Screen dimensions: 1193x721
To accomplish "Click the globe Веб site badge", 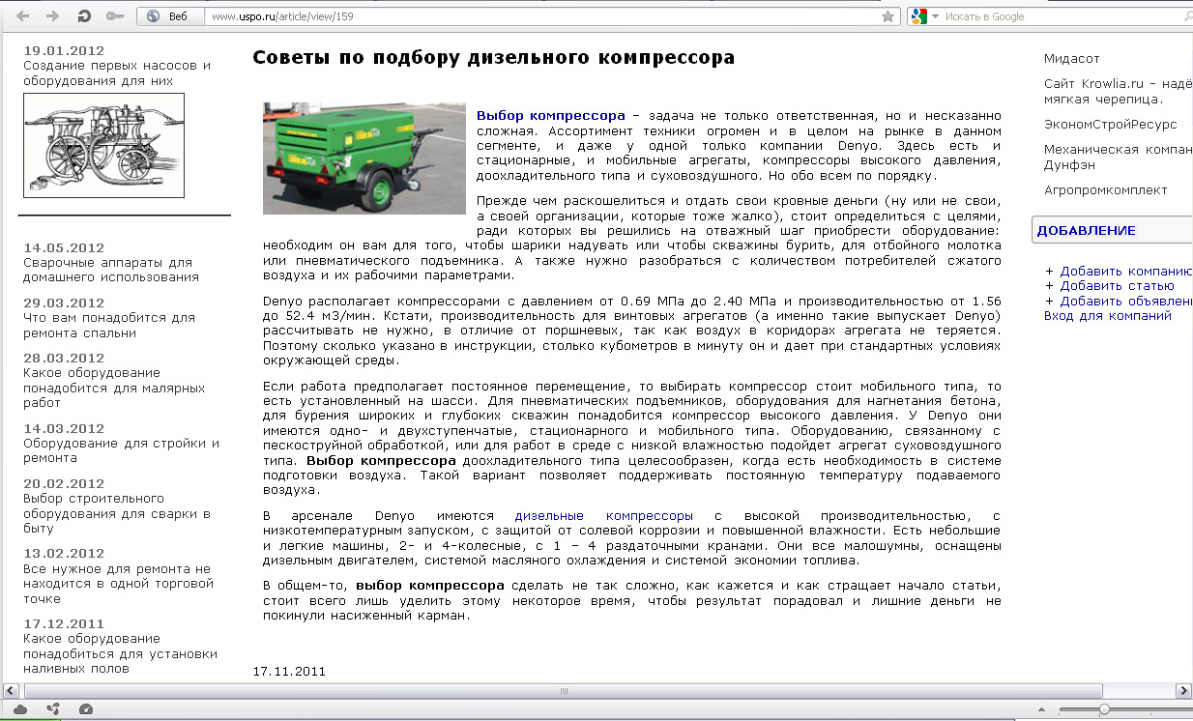I will (x=171, y=16).
